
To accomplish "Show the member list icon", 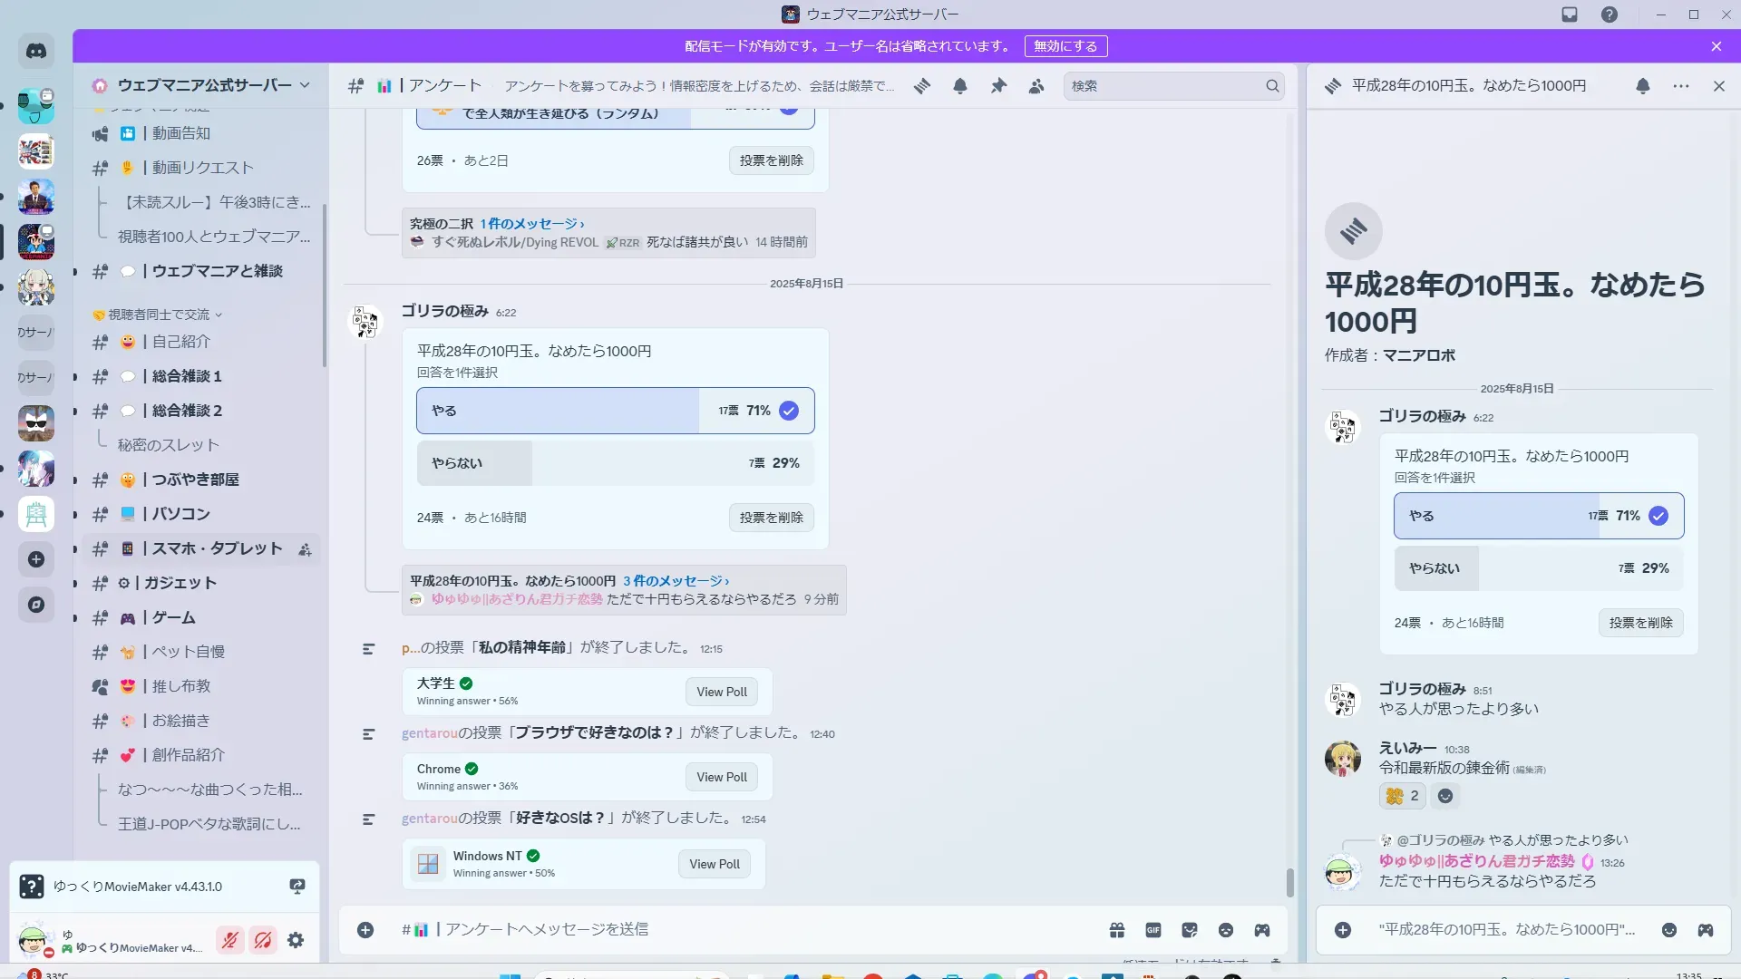I will click(1036, 86).
